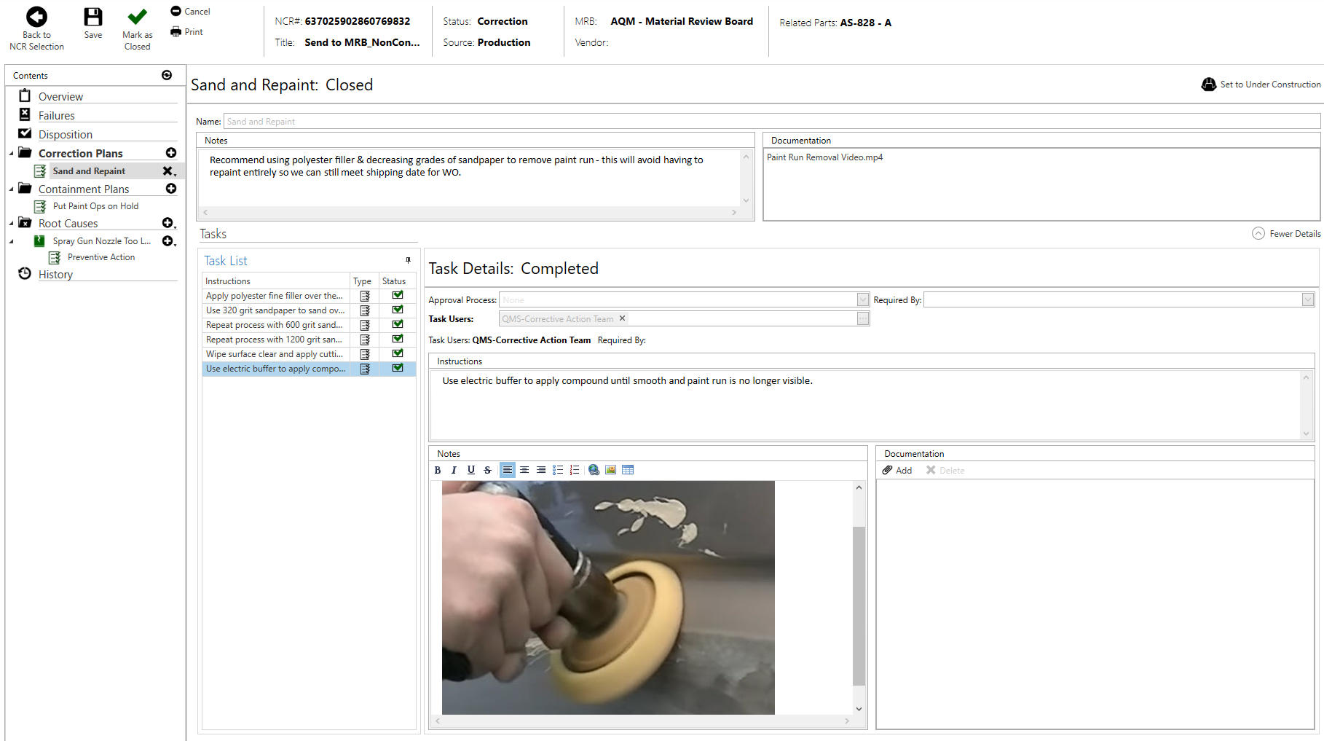Toggle status checkbox for polyester filler task
The image size is (1324, 741).
tap(398, 295)
